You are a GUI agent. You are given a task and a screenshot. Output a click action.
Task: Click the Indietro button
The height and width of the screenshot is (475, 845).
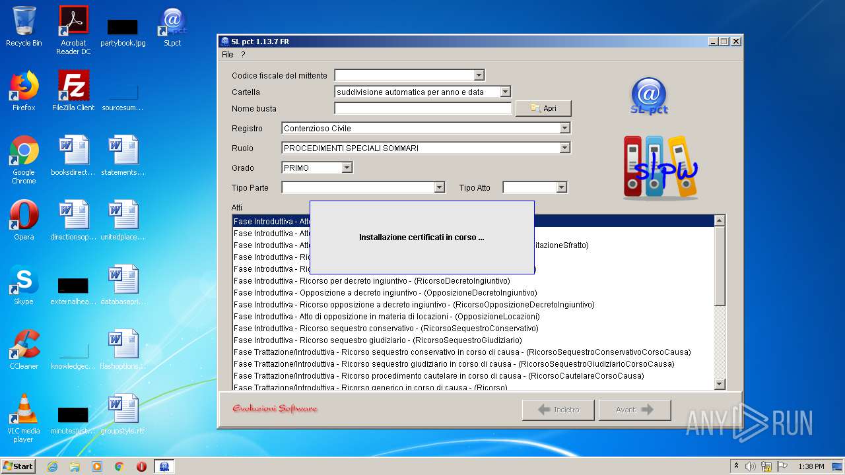(558, 410)
